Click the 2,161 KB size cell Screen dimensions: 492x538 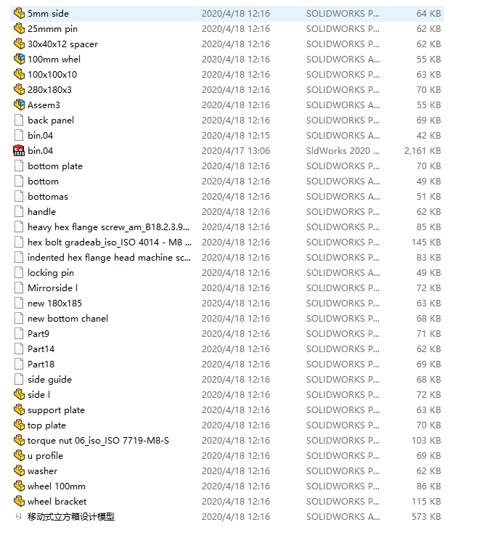[422, 150]
